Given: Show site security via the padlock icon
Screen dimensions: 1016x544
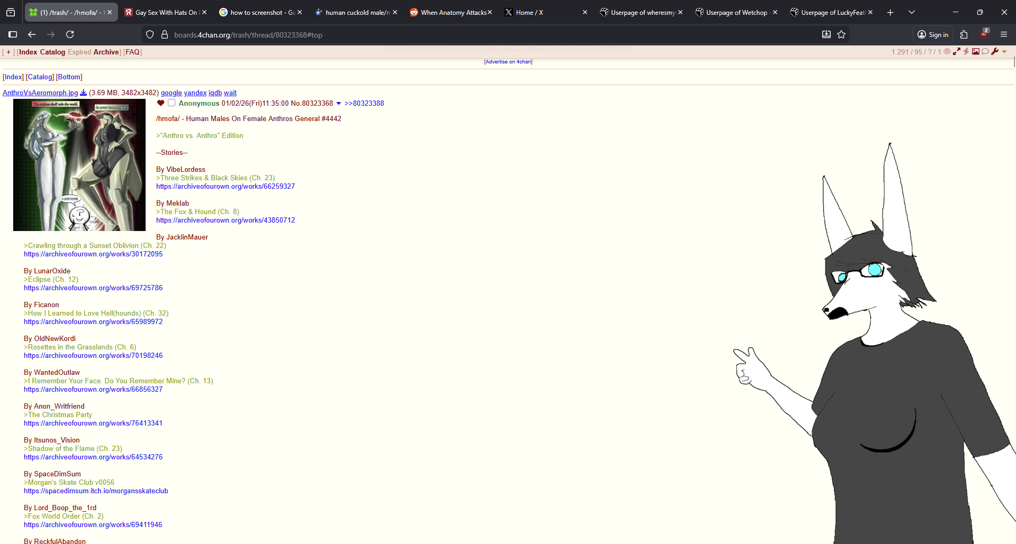Looking at the screenshot, I should (x=165, y=34).
